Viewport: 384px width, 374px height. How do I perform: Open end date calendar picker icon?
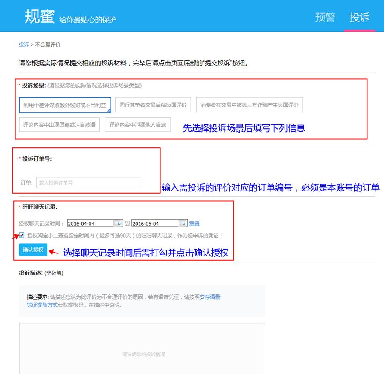(x=182, y=223)
